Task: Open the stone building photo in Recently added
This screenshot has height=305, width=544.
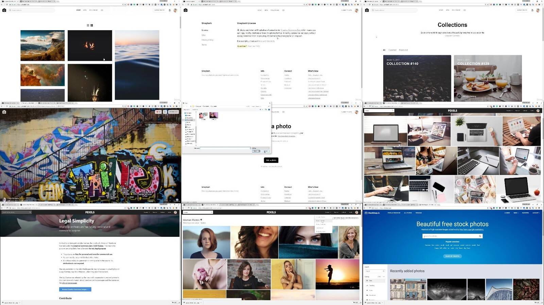Action: pos(408,289)
